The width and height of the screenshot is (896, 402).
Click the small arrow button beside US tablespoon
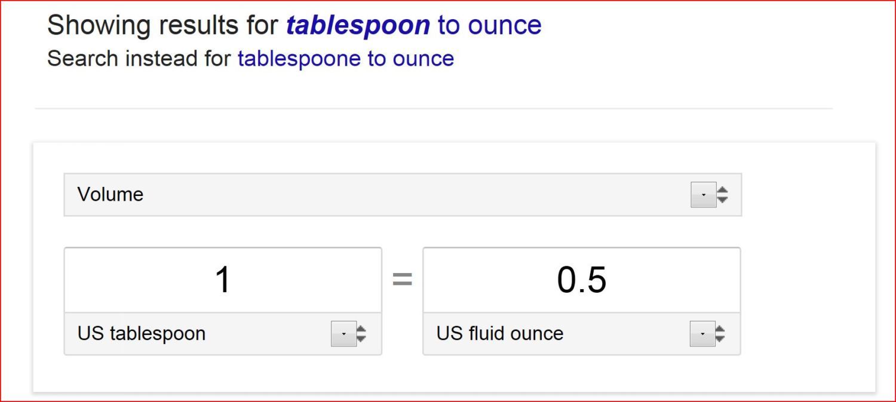(343, 334)
